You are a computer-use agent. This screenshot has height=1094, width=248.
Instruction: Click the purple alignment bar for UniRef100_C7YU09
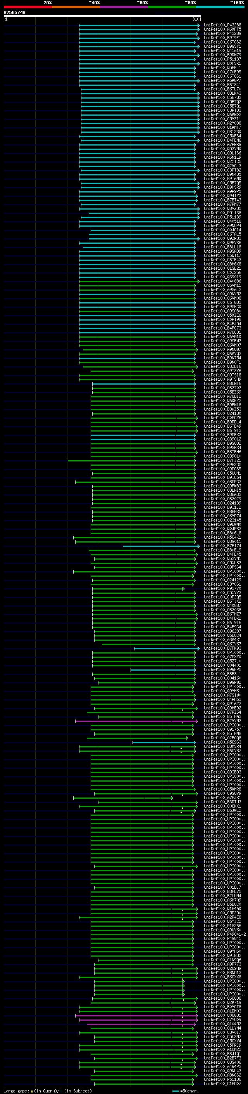click(138, 1019)
